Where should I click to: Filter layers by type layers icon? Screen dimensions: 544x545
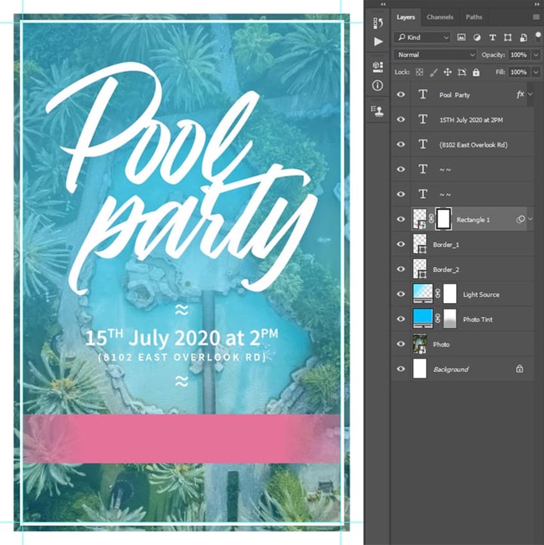pyautogui.click(x=492, y=37)
